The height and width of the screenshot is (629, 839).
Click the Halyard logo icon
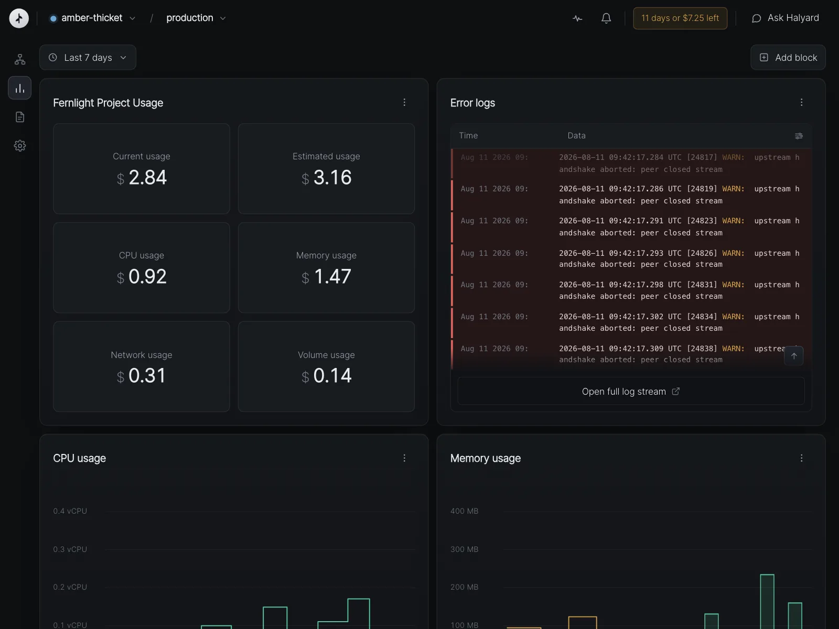click(19, 18)
